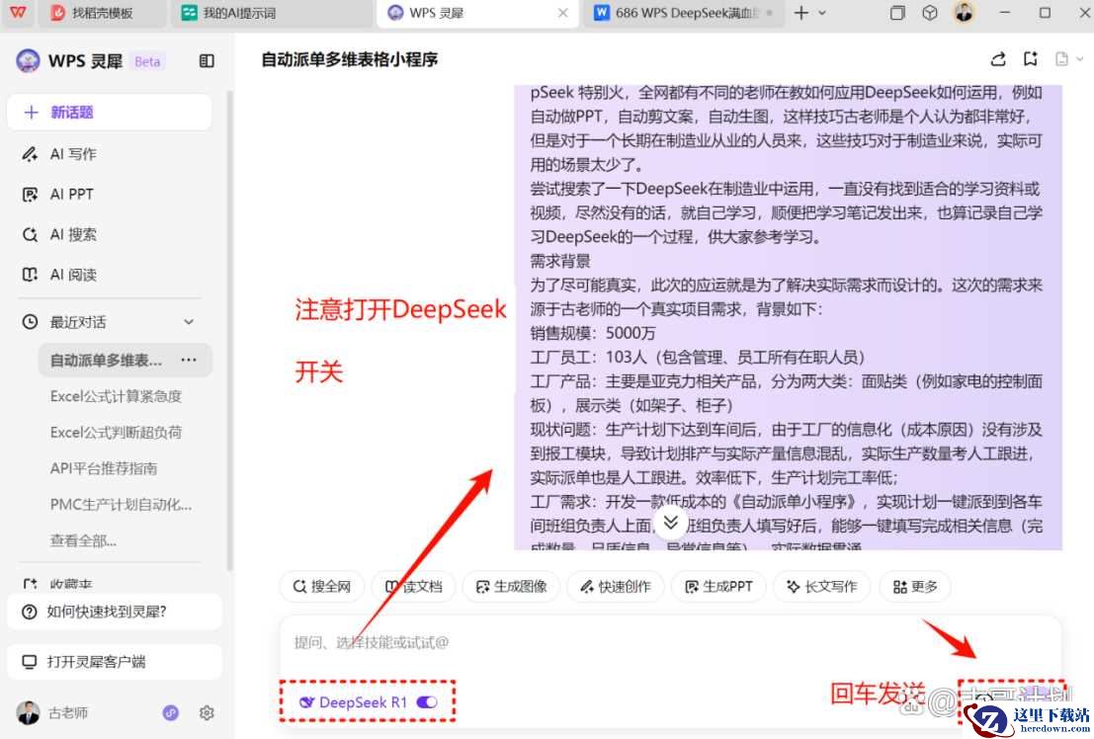Start a 新话题 conversation
This screenshot has width=1094, height=739.
[110, 113]
